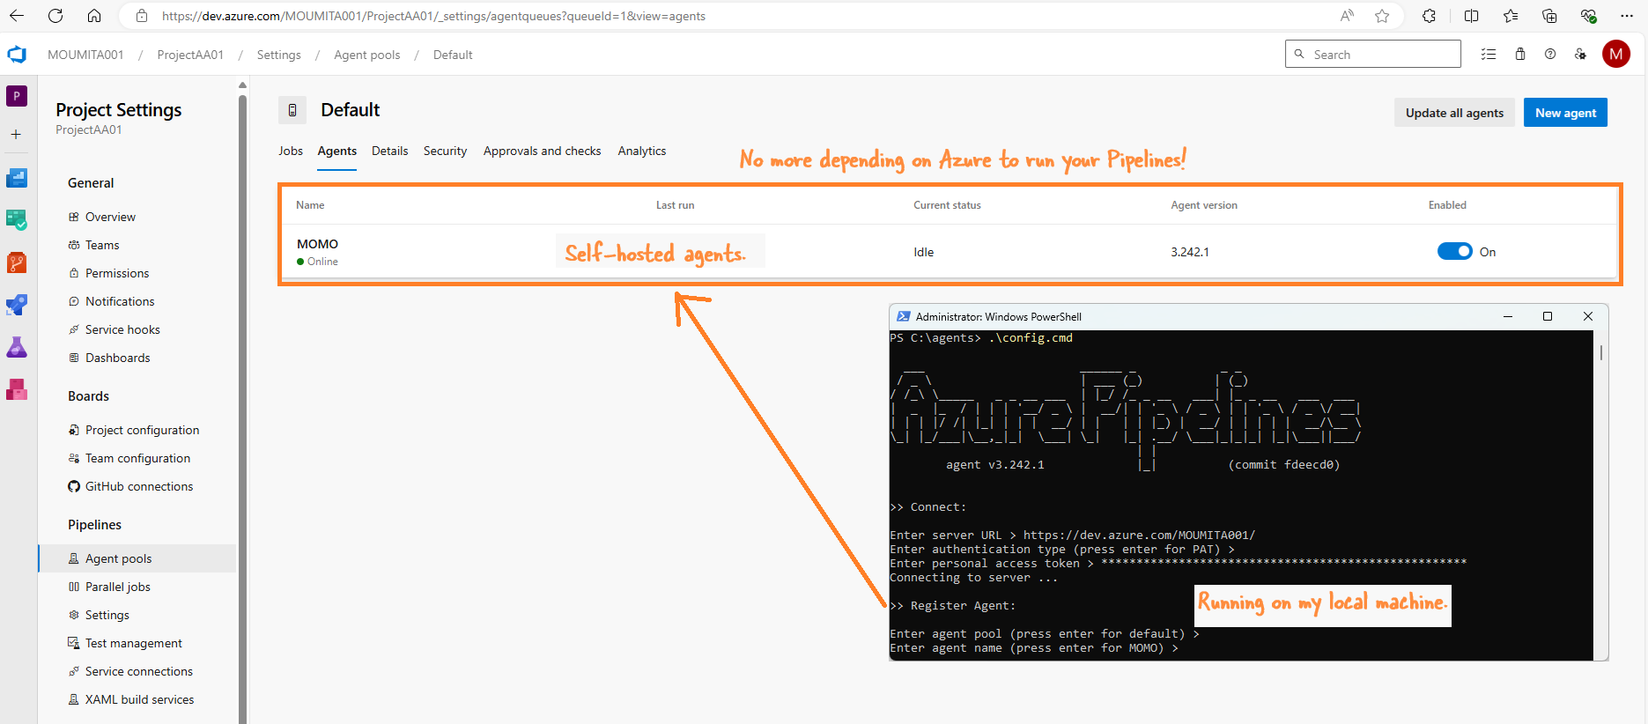Refresh the browser page
The image size is (1648, 724).
point(55,16)
